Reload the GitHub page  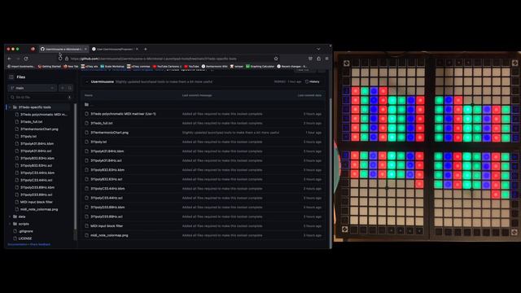(26, 59)
